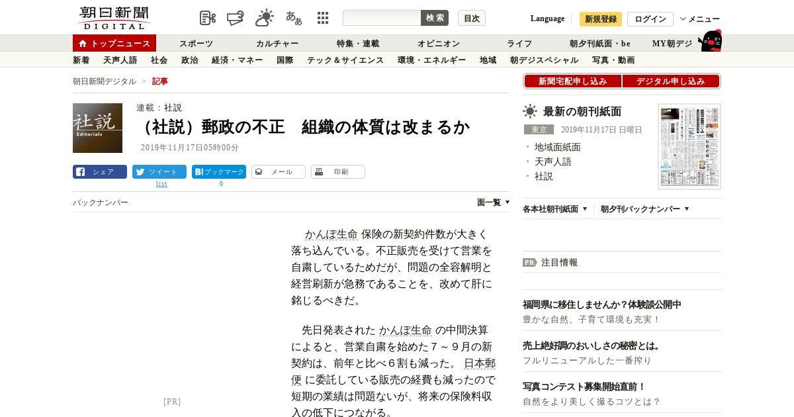794x417 pixels.
Task: Click the mascot character icon
Action: point(710,40)
